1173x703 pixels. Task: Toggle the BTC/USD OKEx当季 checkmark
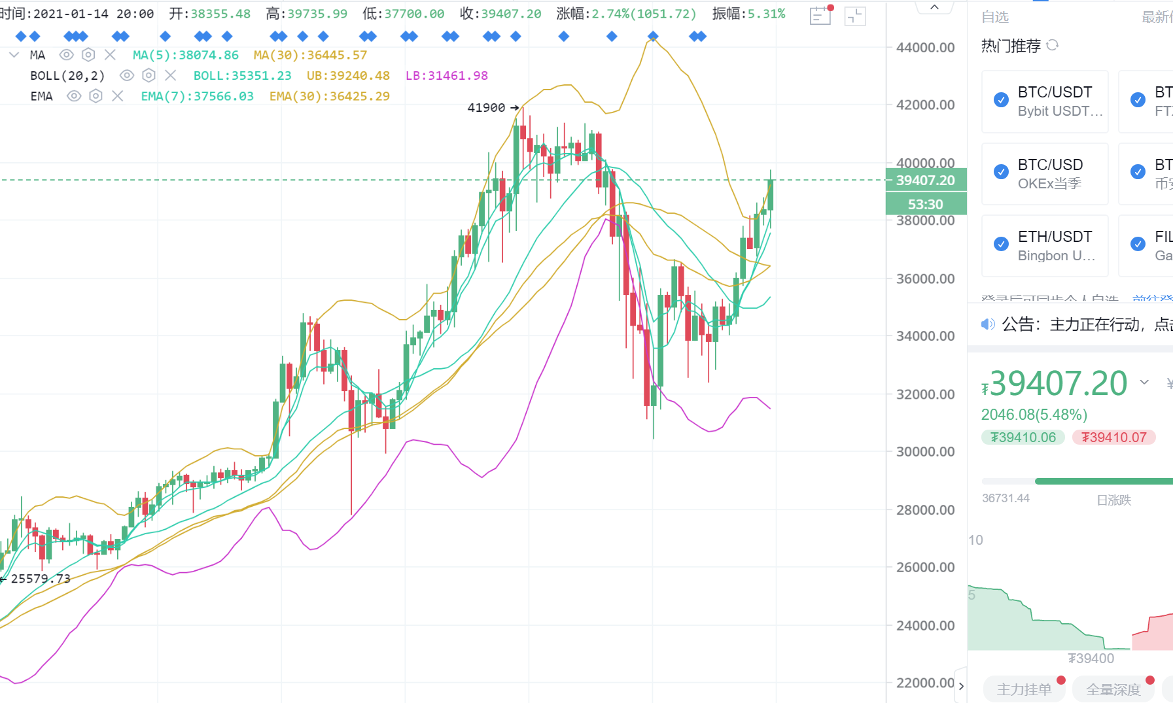tap(1001, 171)
